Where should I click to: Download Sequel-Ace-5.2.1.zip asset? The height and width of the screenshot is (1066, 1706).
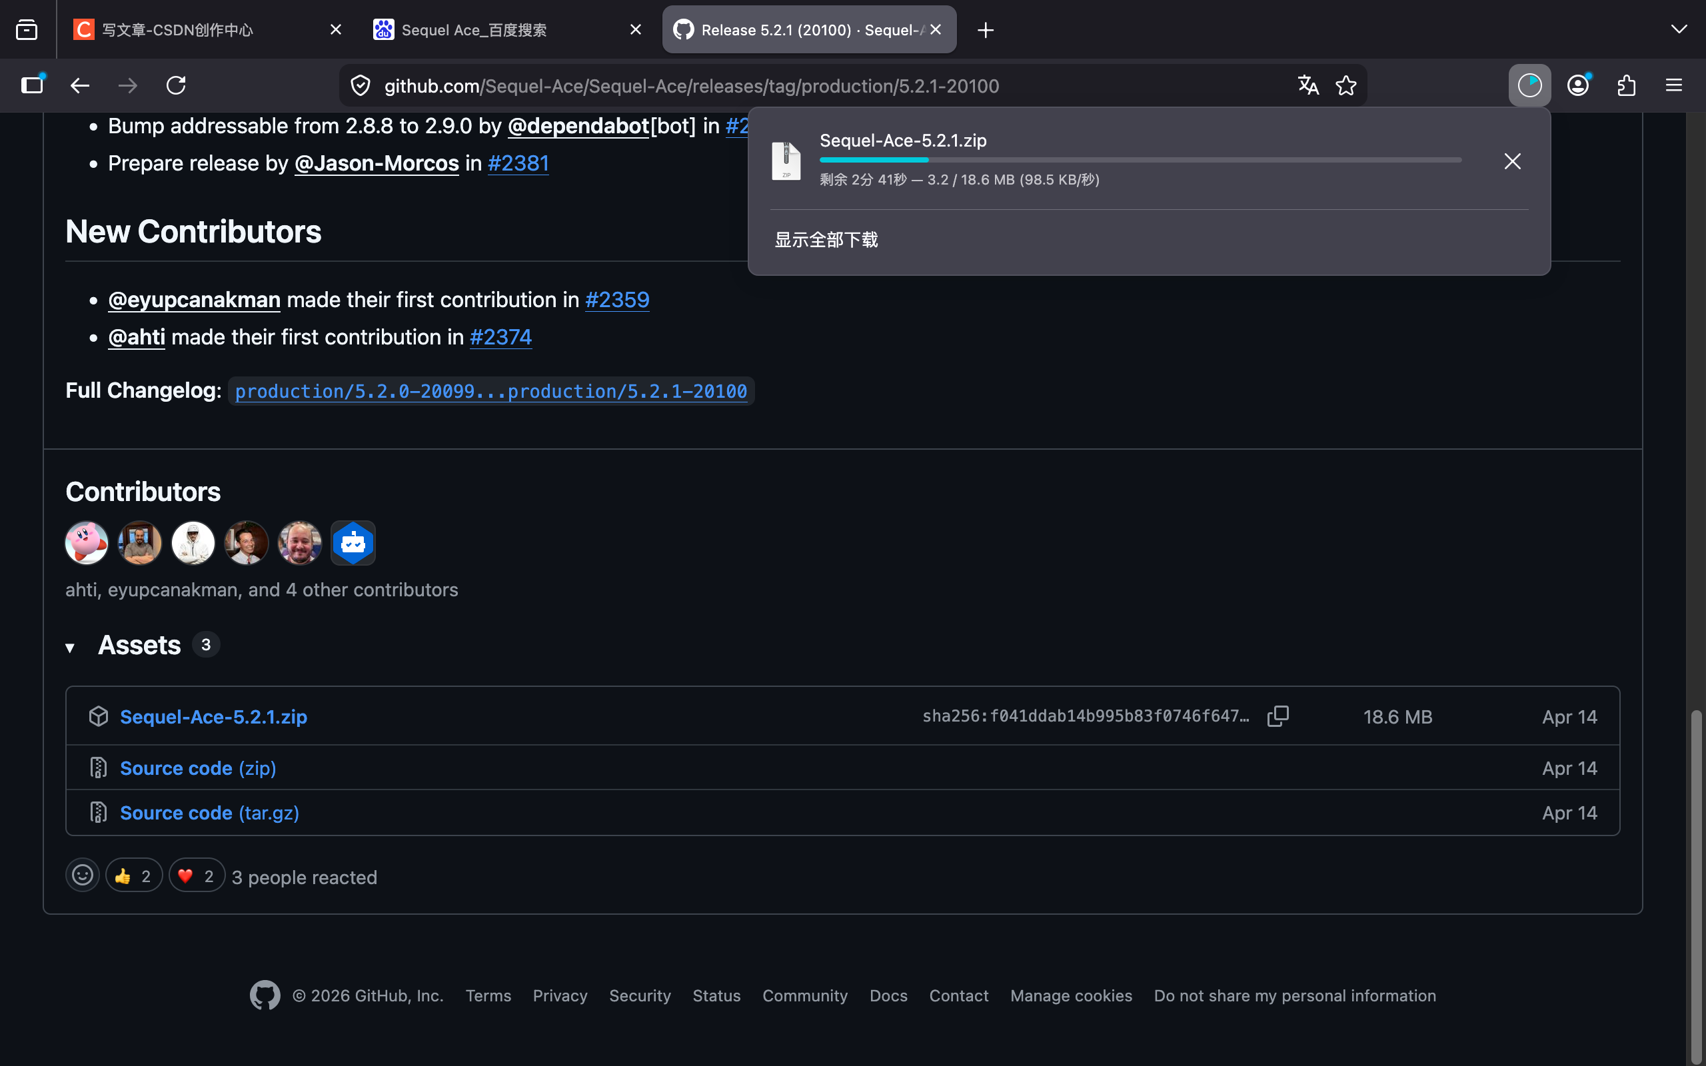(214, 716)
